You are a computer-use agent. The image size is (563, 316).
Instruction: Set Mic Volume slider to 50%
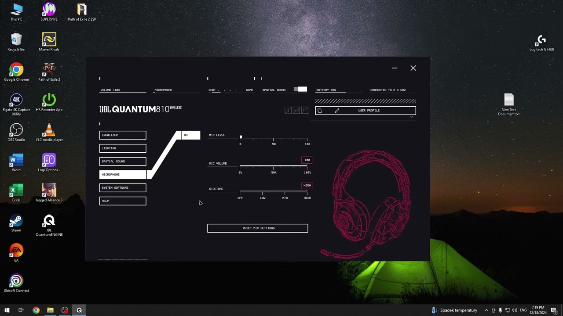coord(274,167)
